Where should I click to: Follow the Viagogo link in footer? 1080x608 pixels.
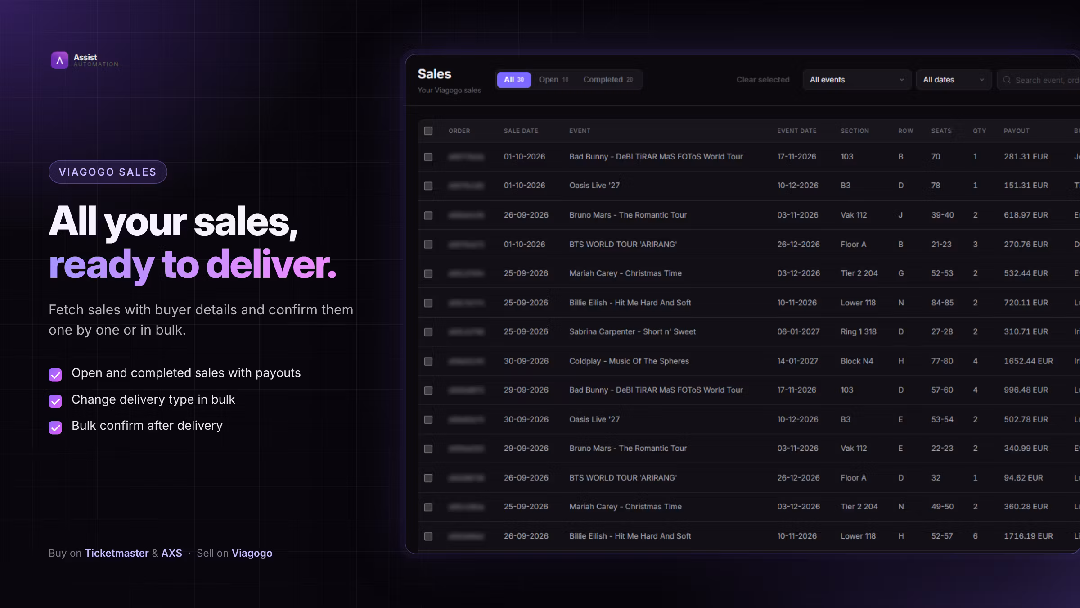click(252, 553)
